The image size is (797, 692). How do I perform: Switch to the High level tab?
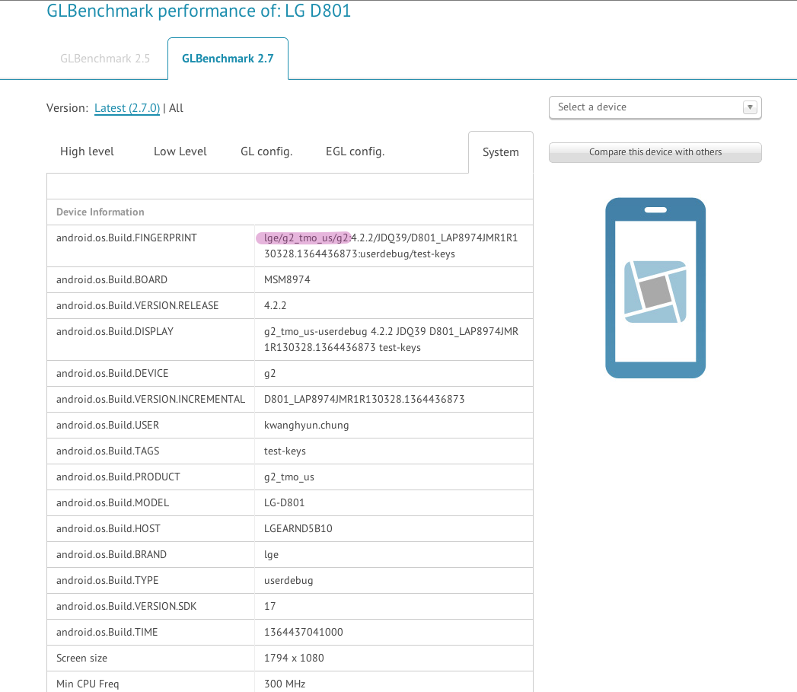tap(87, 151)
